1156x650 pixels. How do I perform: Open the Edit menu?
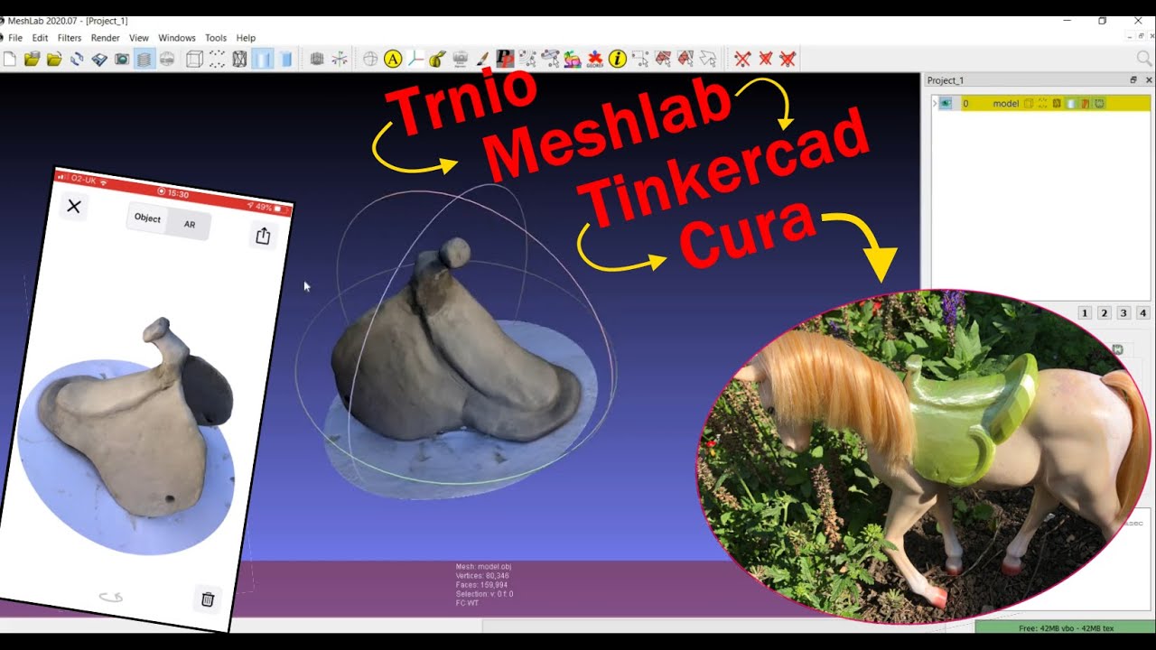click(40, 38)
